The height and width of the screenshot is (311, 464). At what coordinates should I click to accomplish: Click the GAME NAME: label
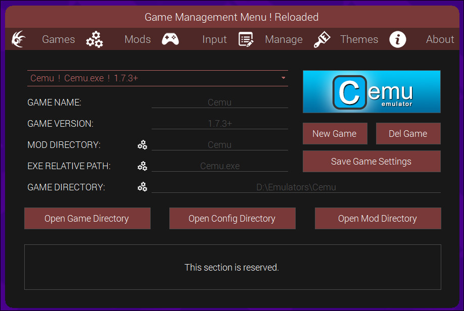click(54, 102)
